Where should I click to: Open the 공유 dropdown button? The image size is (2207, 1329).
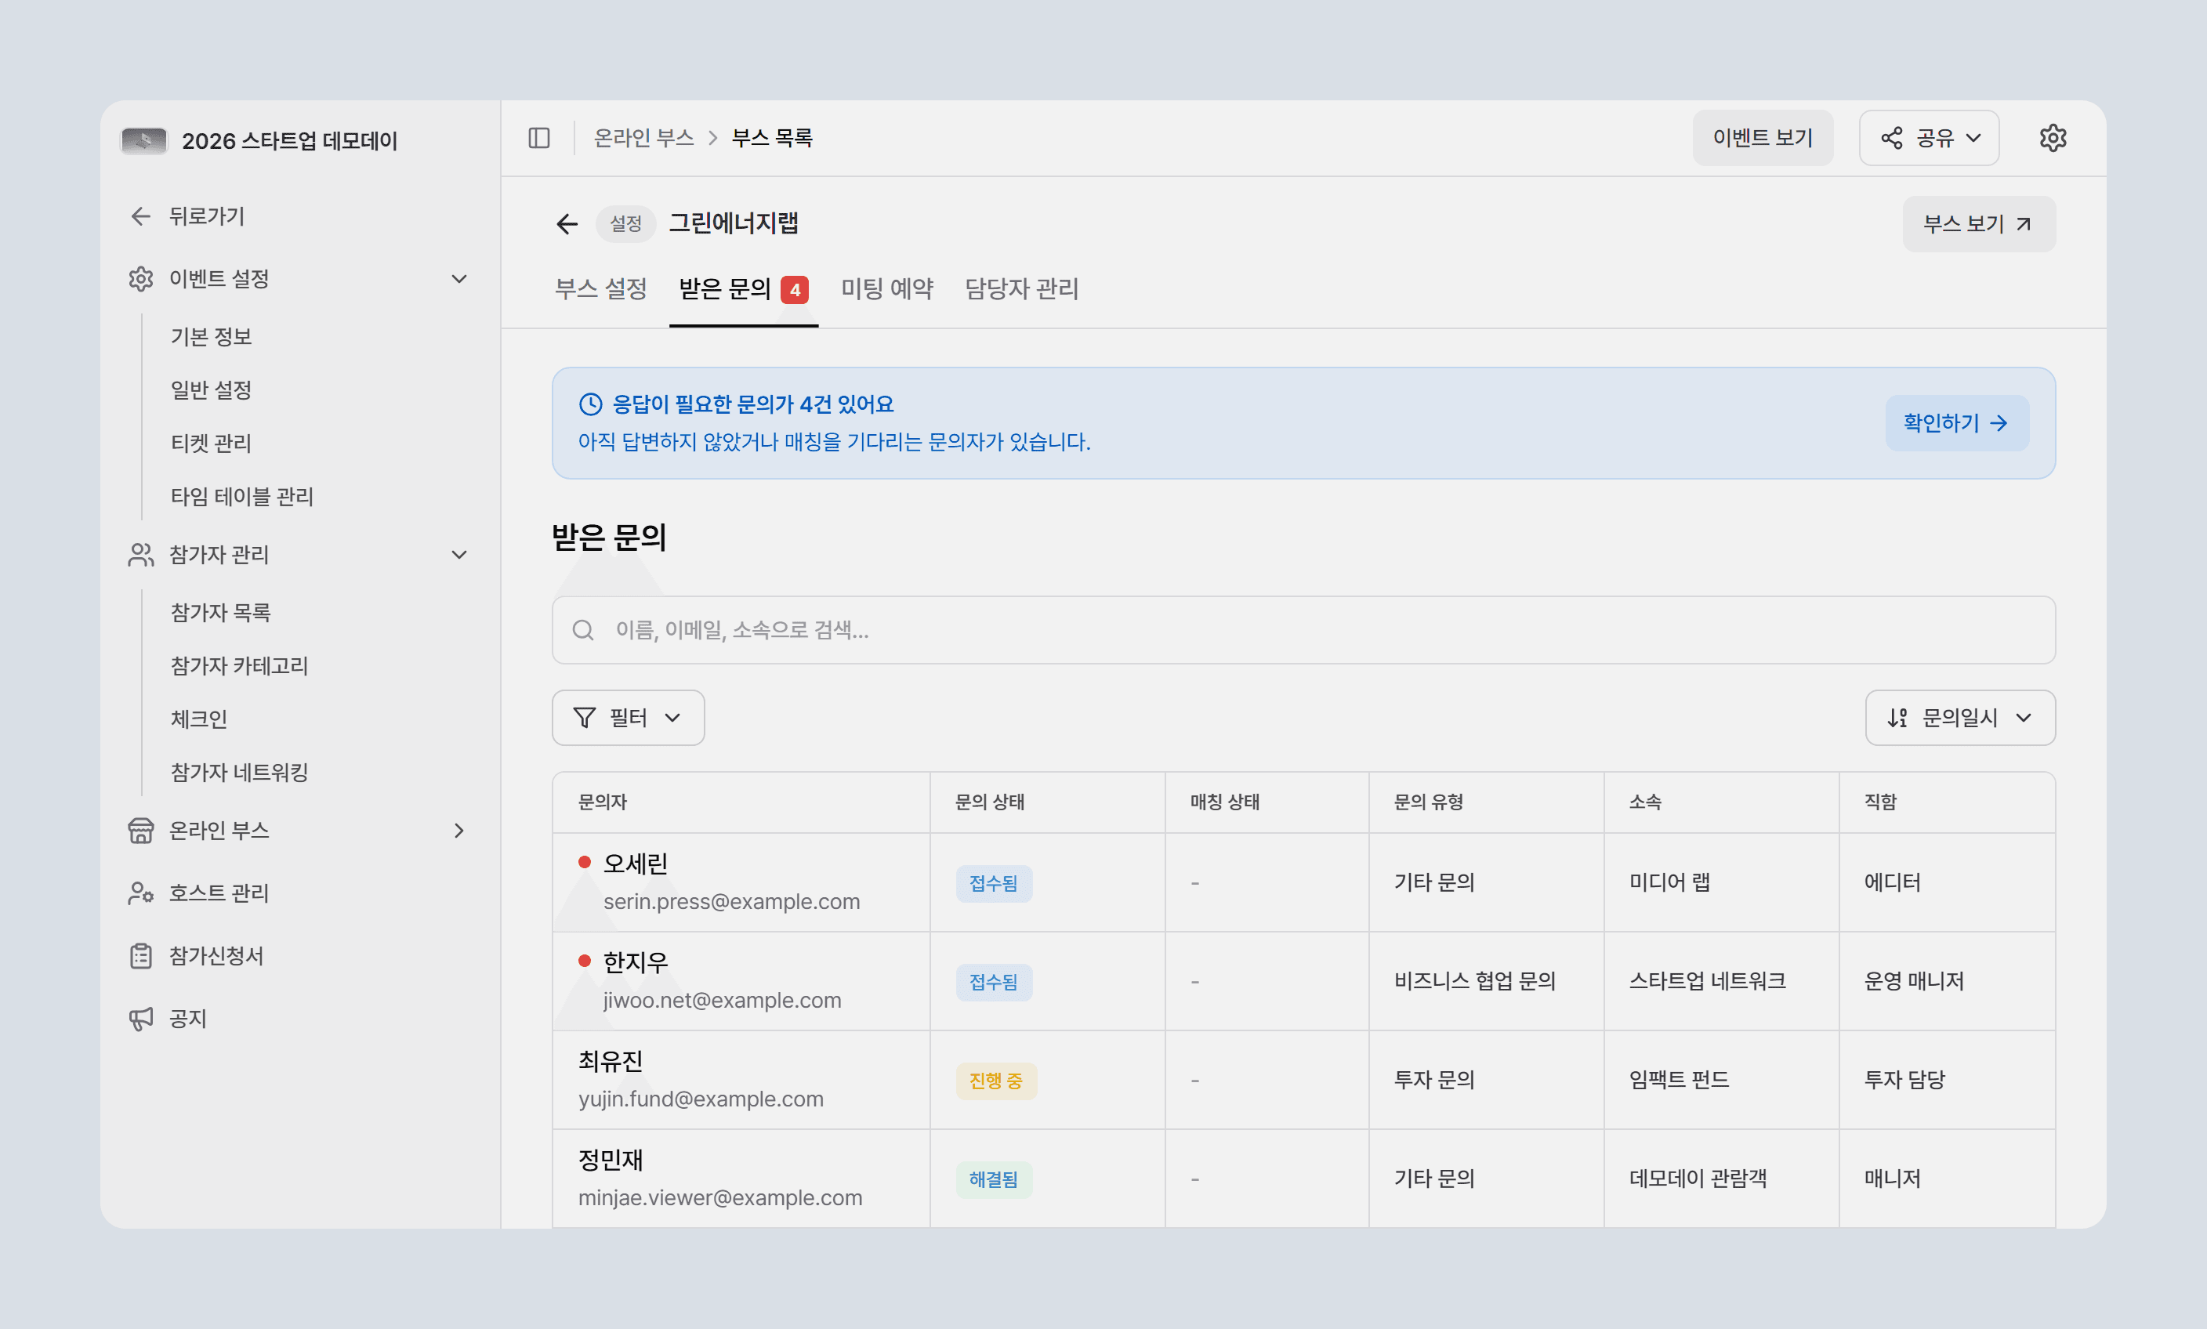click(1929, 138)
